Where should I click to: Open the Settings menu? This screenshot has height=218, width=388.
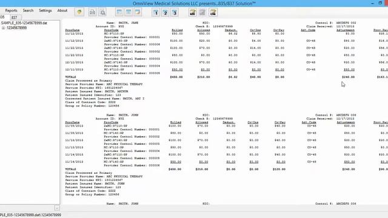pos(45,11)
